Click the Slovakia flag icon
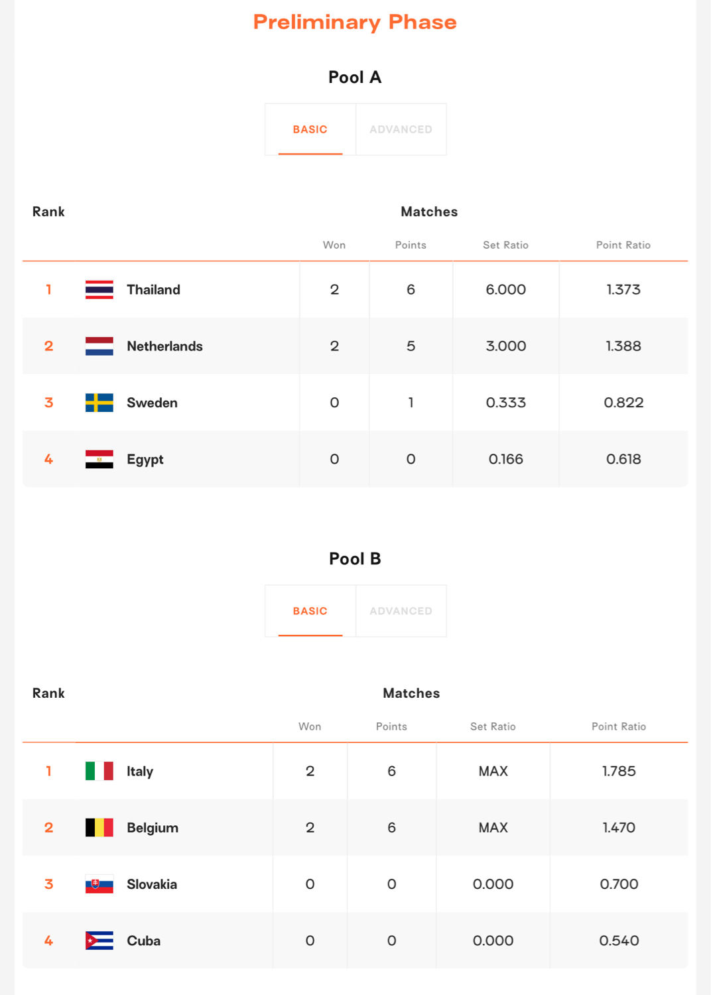The width and height of the screenshot is (711, 995). click(x=99, y=884)
